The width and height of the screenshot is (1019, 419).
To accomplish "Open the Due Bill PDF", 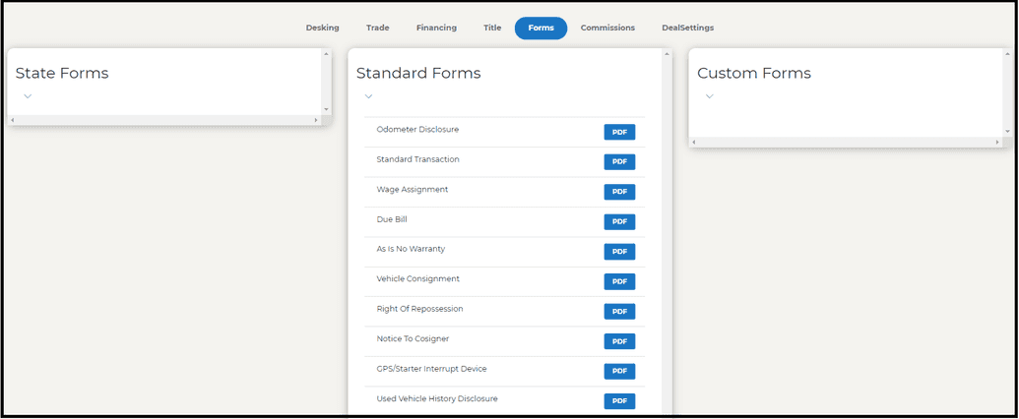I will (x=619, y=221).
